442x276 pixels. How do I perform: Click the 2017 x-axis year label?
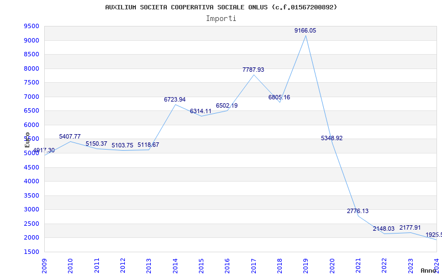click(x=254, y=266)
